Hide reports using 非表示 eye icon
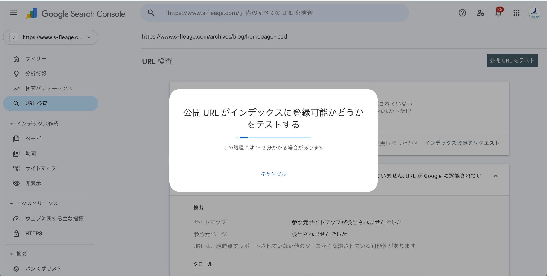Image resolution: width=547 pixels, height=276 pixels. tap(16, 183)
